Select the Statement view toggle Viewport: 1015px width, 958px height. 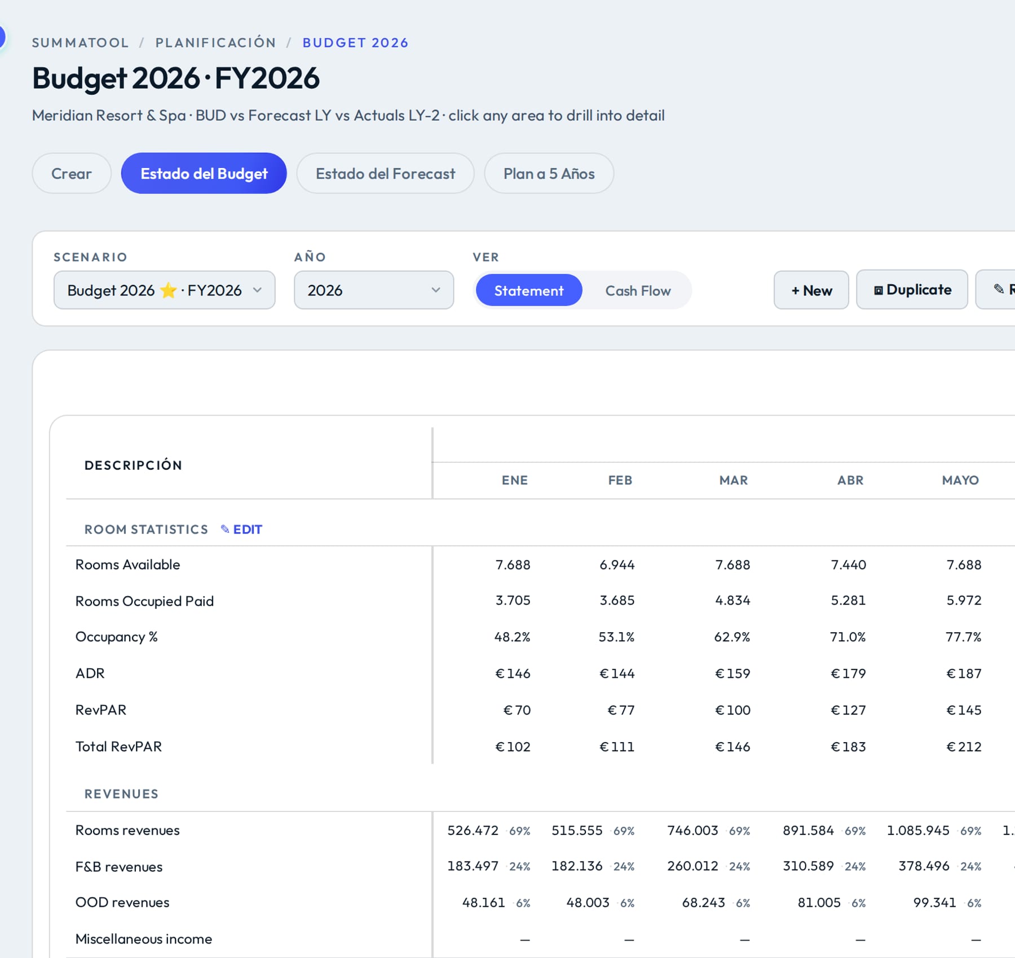point(528,290)
